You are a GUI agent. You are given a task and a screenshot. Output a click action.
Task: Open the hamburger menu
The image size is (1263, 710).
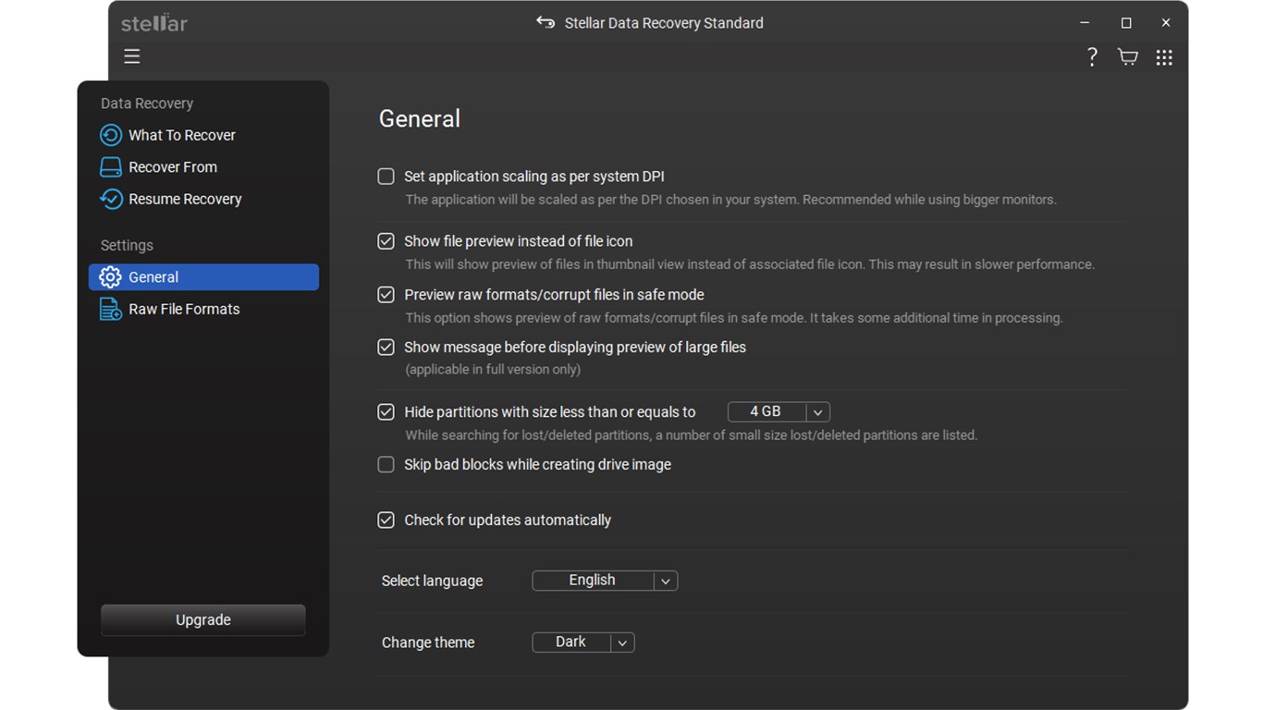coord(132,56)
